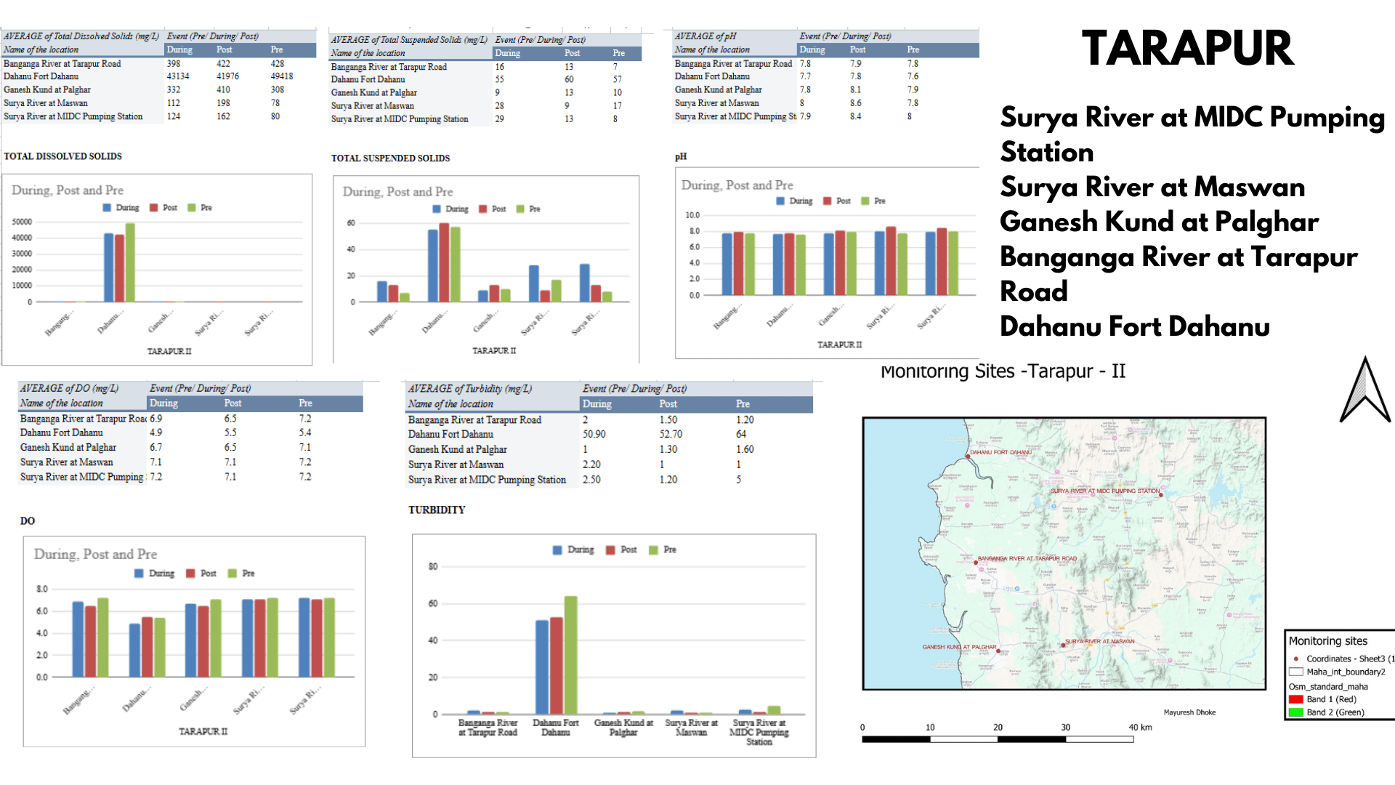This screenshot has width=1395, height=785.
Task: Click the 'AVERAGE of Turbidity (mg/L)' table header
Action: 470,389
